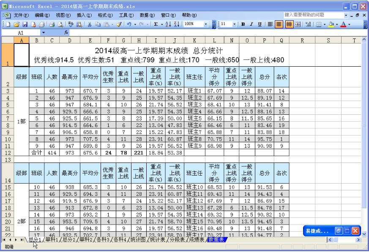This screenshot has width=369, height=252.
Task: Click the Increase Decimal icon
Action: pyautogui.click(x=308, y=24)
